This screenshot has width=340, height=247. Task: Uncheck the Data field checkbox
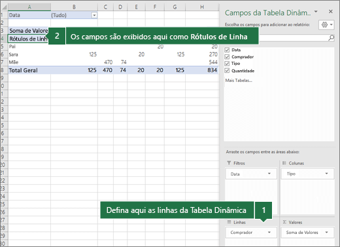pyautogui.click(x=227, y=50)
